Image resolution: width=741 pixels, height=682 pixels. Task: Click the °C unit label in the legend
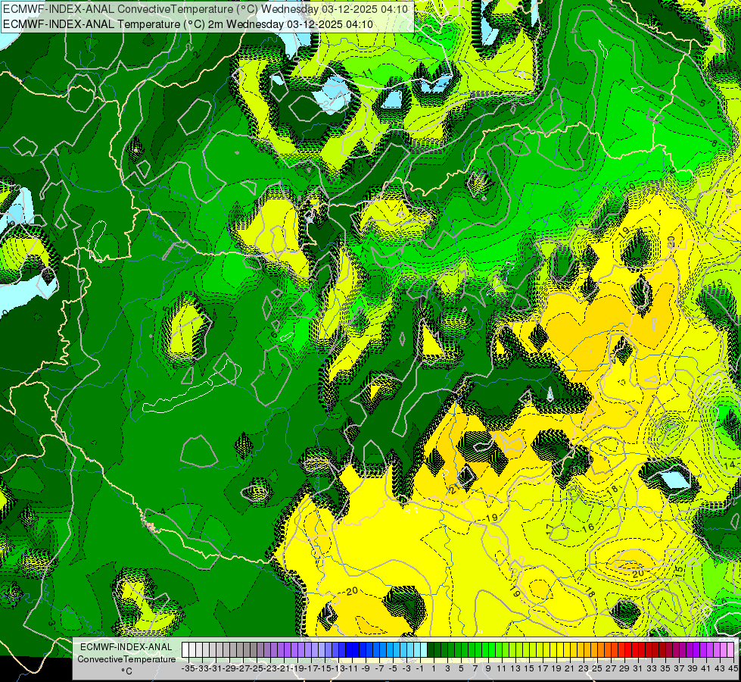126,671
